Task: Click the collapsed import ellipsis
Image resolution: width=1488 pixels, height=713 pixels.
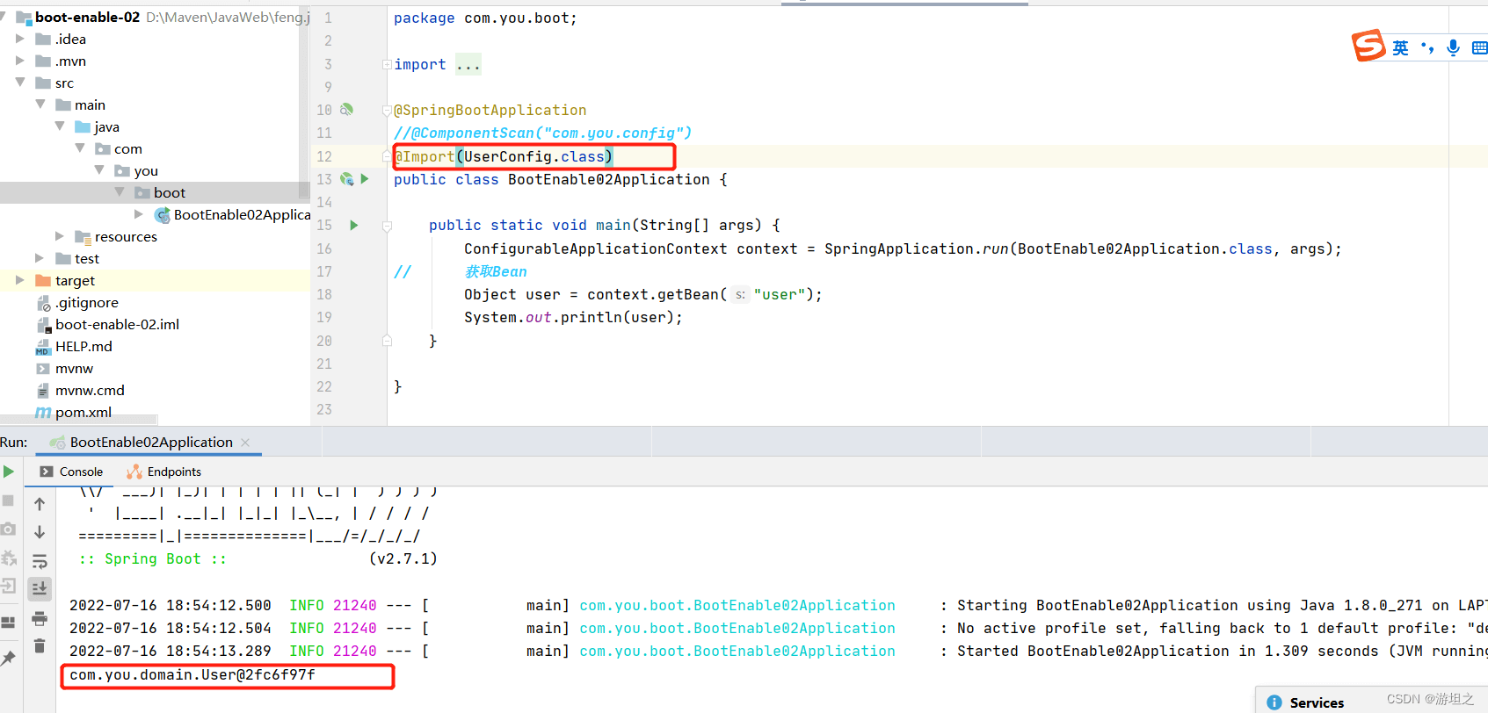Action: (x=468, y=64)
